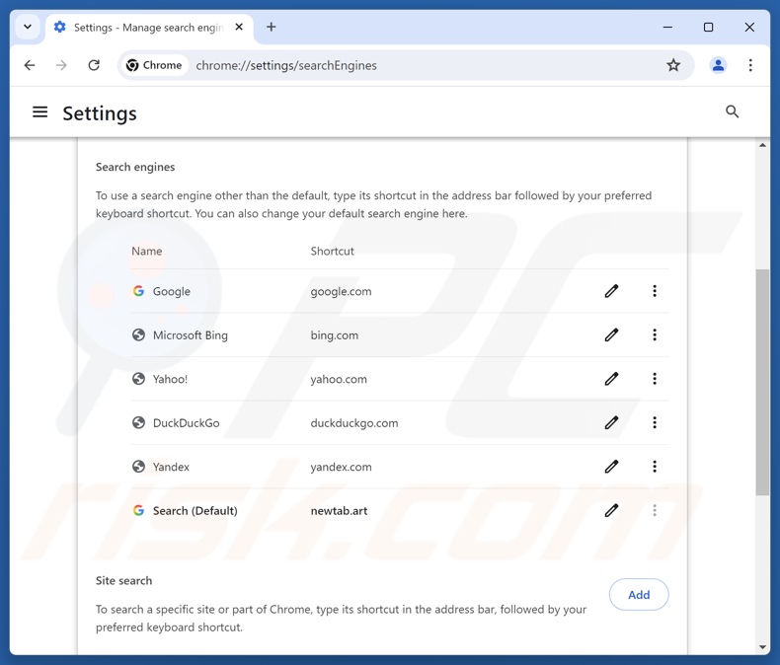Open more actions menu for Yandex
This screenshot has width=780, height=665.
tap(654, 467)
